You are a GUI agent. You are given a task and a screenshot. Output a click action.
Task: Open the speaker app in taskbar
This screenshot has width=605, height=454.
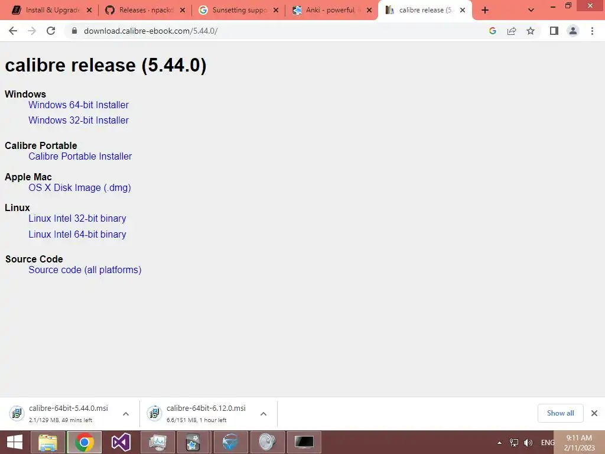click(x=267, y=442)
